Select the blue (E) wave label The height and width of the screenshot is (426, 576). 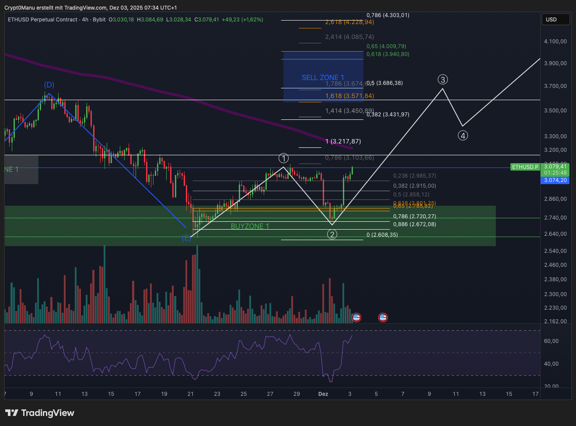[187, 238]
